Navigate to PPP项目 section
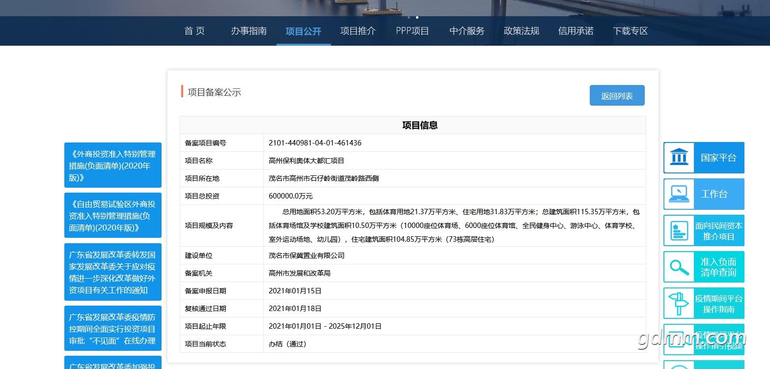 412,31
